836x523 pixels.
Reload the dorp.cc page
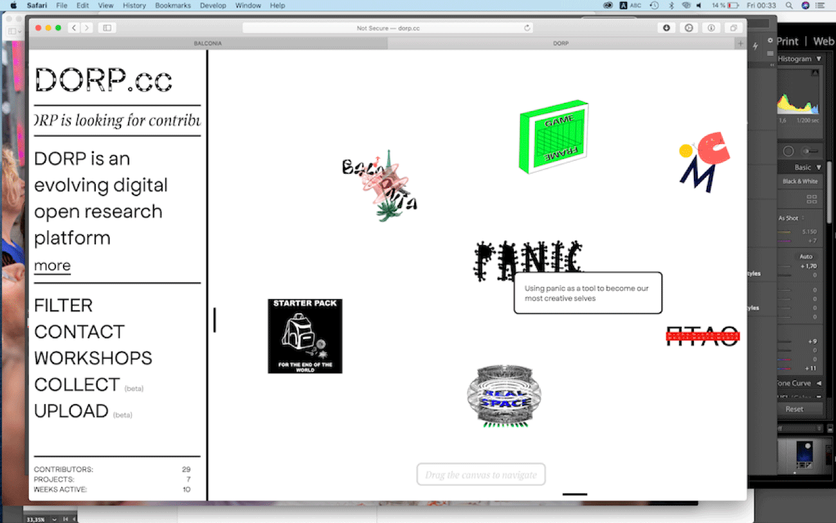pos(527,28)
